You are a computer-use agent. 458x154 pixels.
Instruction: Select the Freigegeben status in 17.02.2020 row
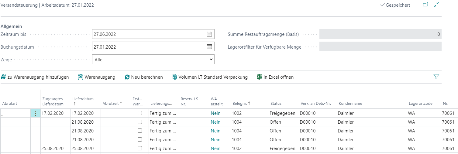[x=282, y=113]
